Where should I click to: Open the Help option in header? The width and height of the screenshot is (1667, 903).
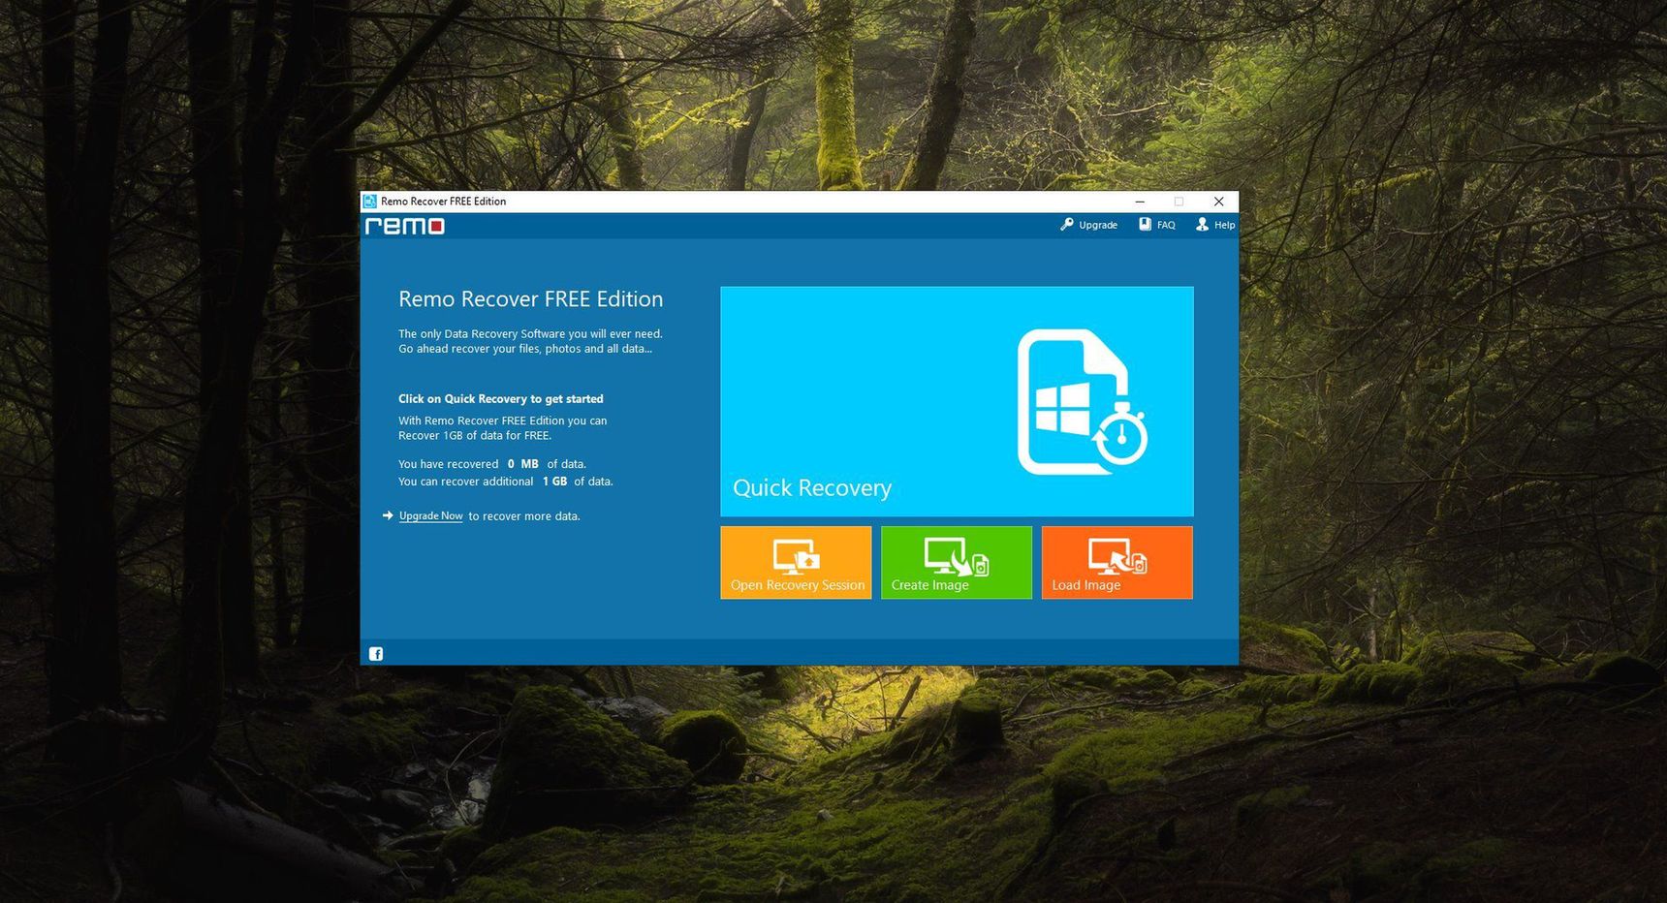(1215, 225)
